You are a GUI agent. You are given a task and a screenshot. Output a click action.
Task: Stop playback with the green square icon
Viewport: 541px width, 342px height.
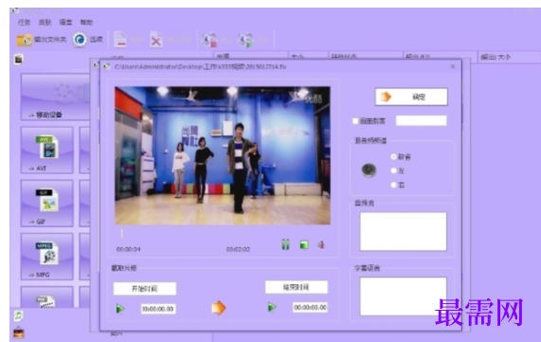(x=304, y=245)
